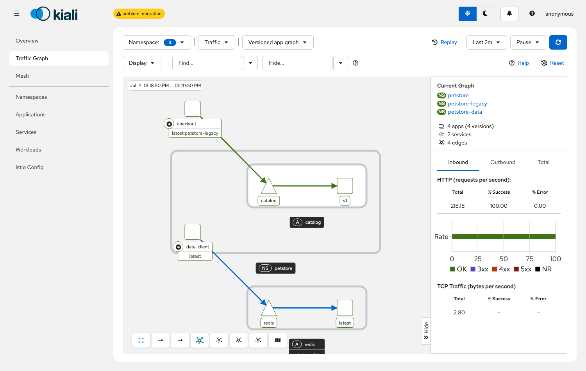Click the blue refresh graph button
This screenshot has height=371, width=586.
(558, 42)
